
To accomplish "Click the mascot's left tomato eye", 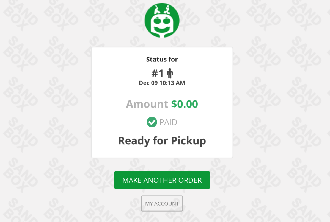I will point(158,21).
